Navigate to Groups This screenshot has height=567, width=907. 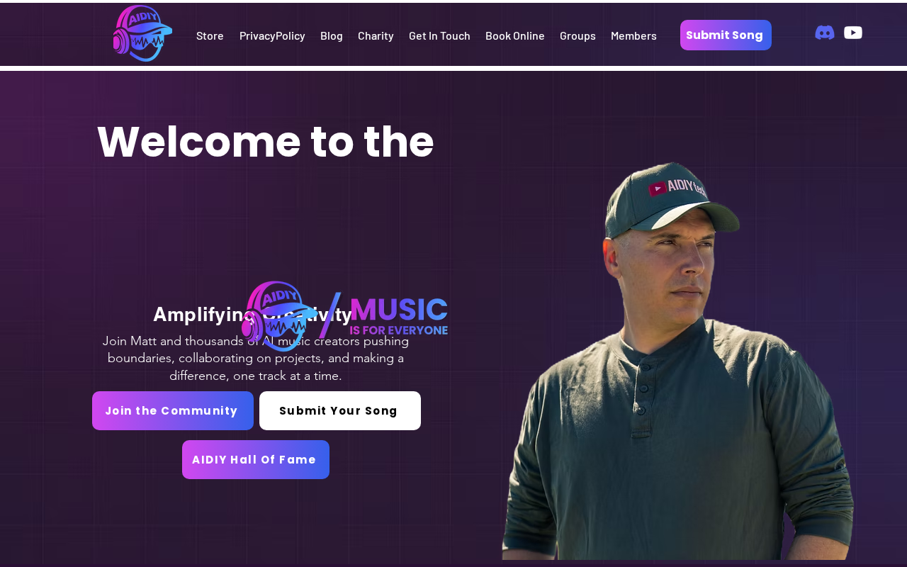578,35
